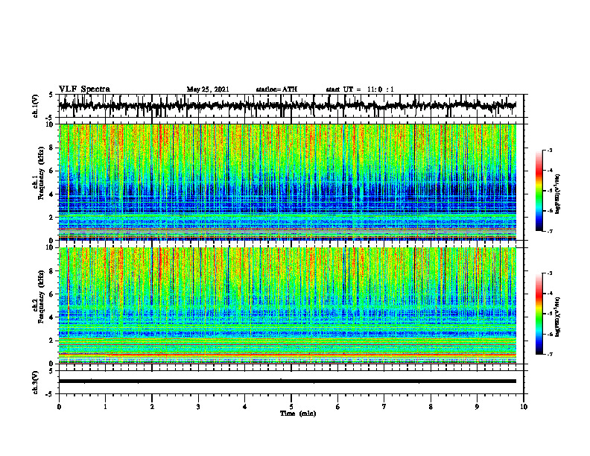Click the "9" minute tick label on time axis
The image size is (590, 456).
(477, 407)
